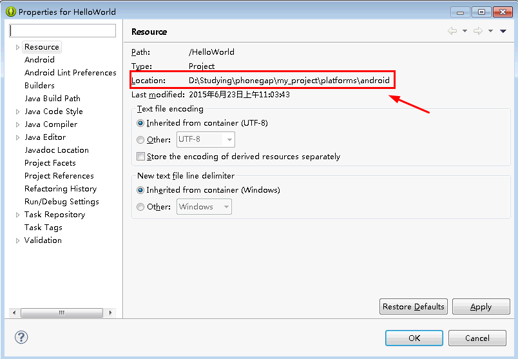Open back history dropdown arrow
This screenshot has height=359, width=518.
[x=465, y=31]
